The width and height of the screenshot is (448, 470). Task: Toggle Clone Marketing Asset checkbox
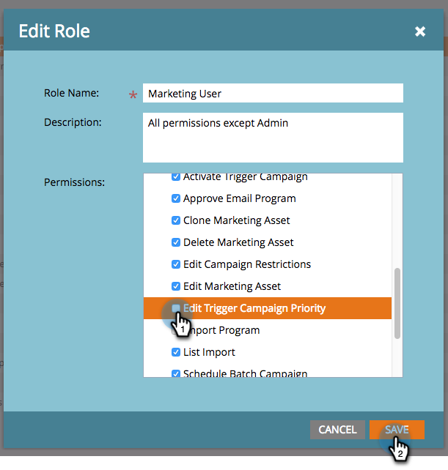tap(176, 220)
